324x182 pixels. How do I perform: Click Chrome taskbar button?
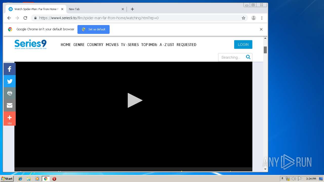[46, 179]
